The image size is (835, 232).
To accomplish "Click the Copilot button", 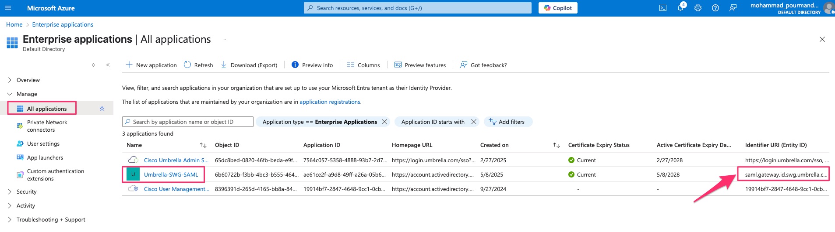I will tap(558, 8).
